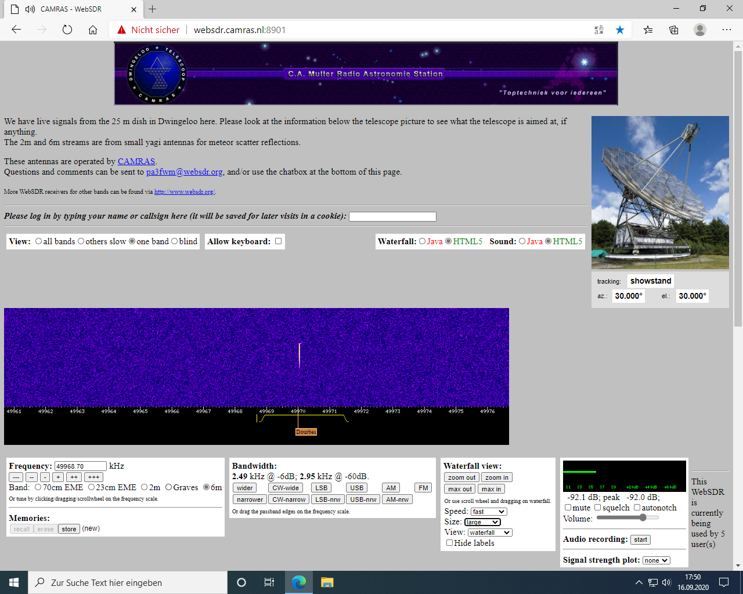
Task: Step frequency down with '---' button
Action: (x=16, y=477)
